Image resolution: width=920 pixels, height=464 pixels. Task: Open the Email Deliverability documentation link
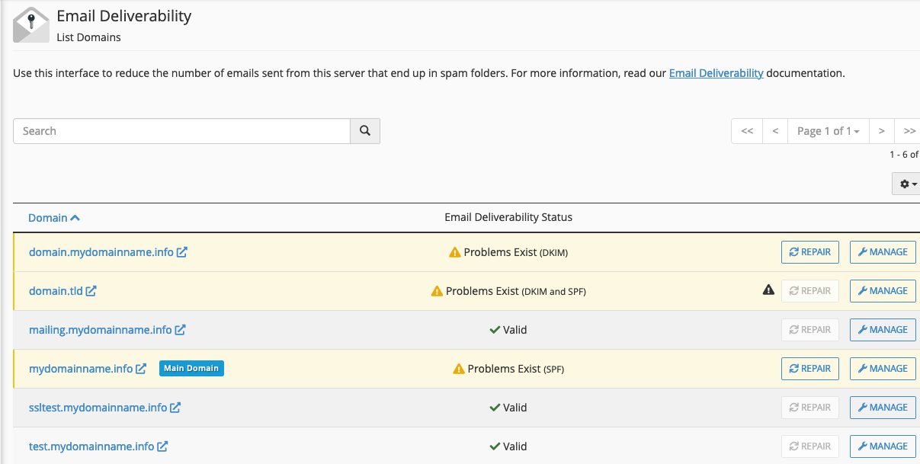pos(716,74)
